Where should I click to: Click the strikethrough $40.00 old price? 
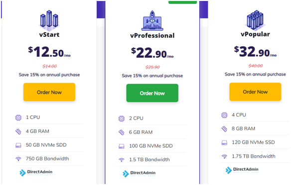255,66
